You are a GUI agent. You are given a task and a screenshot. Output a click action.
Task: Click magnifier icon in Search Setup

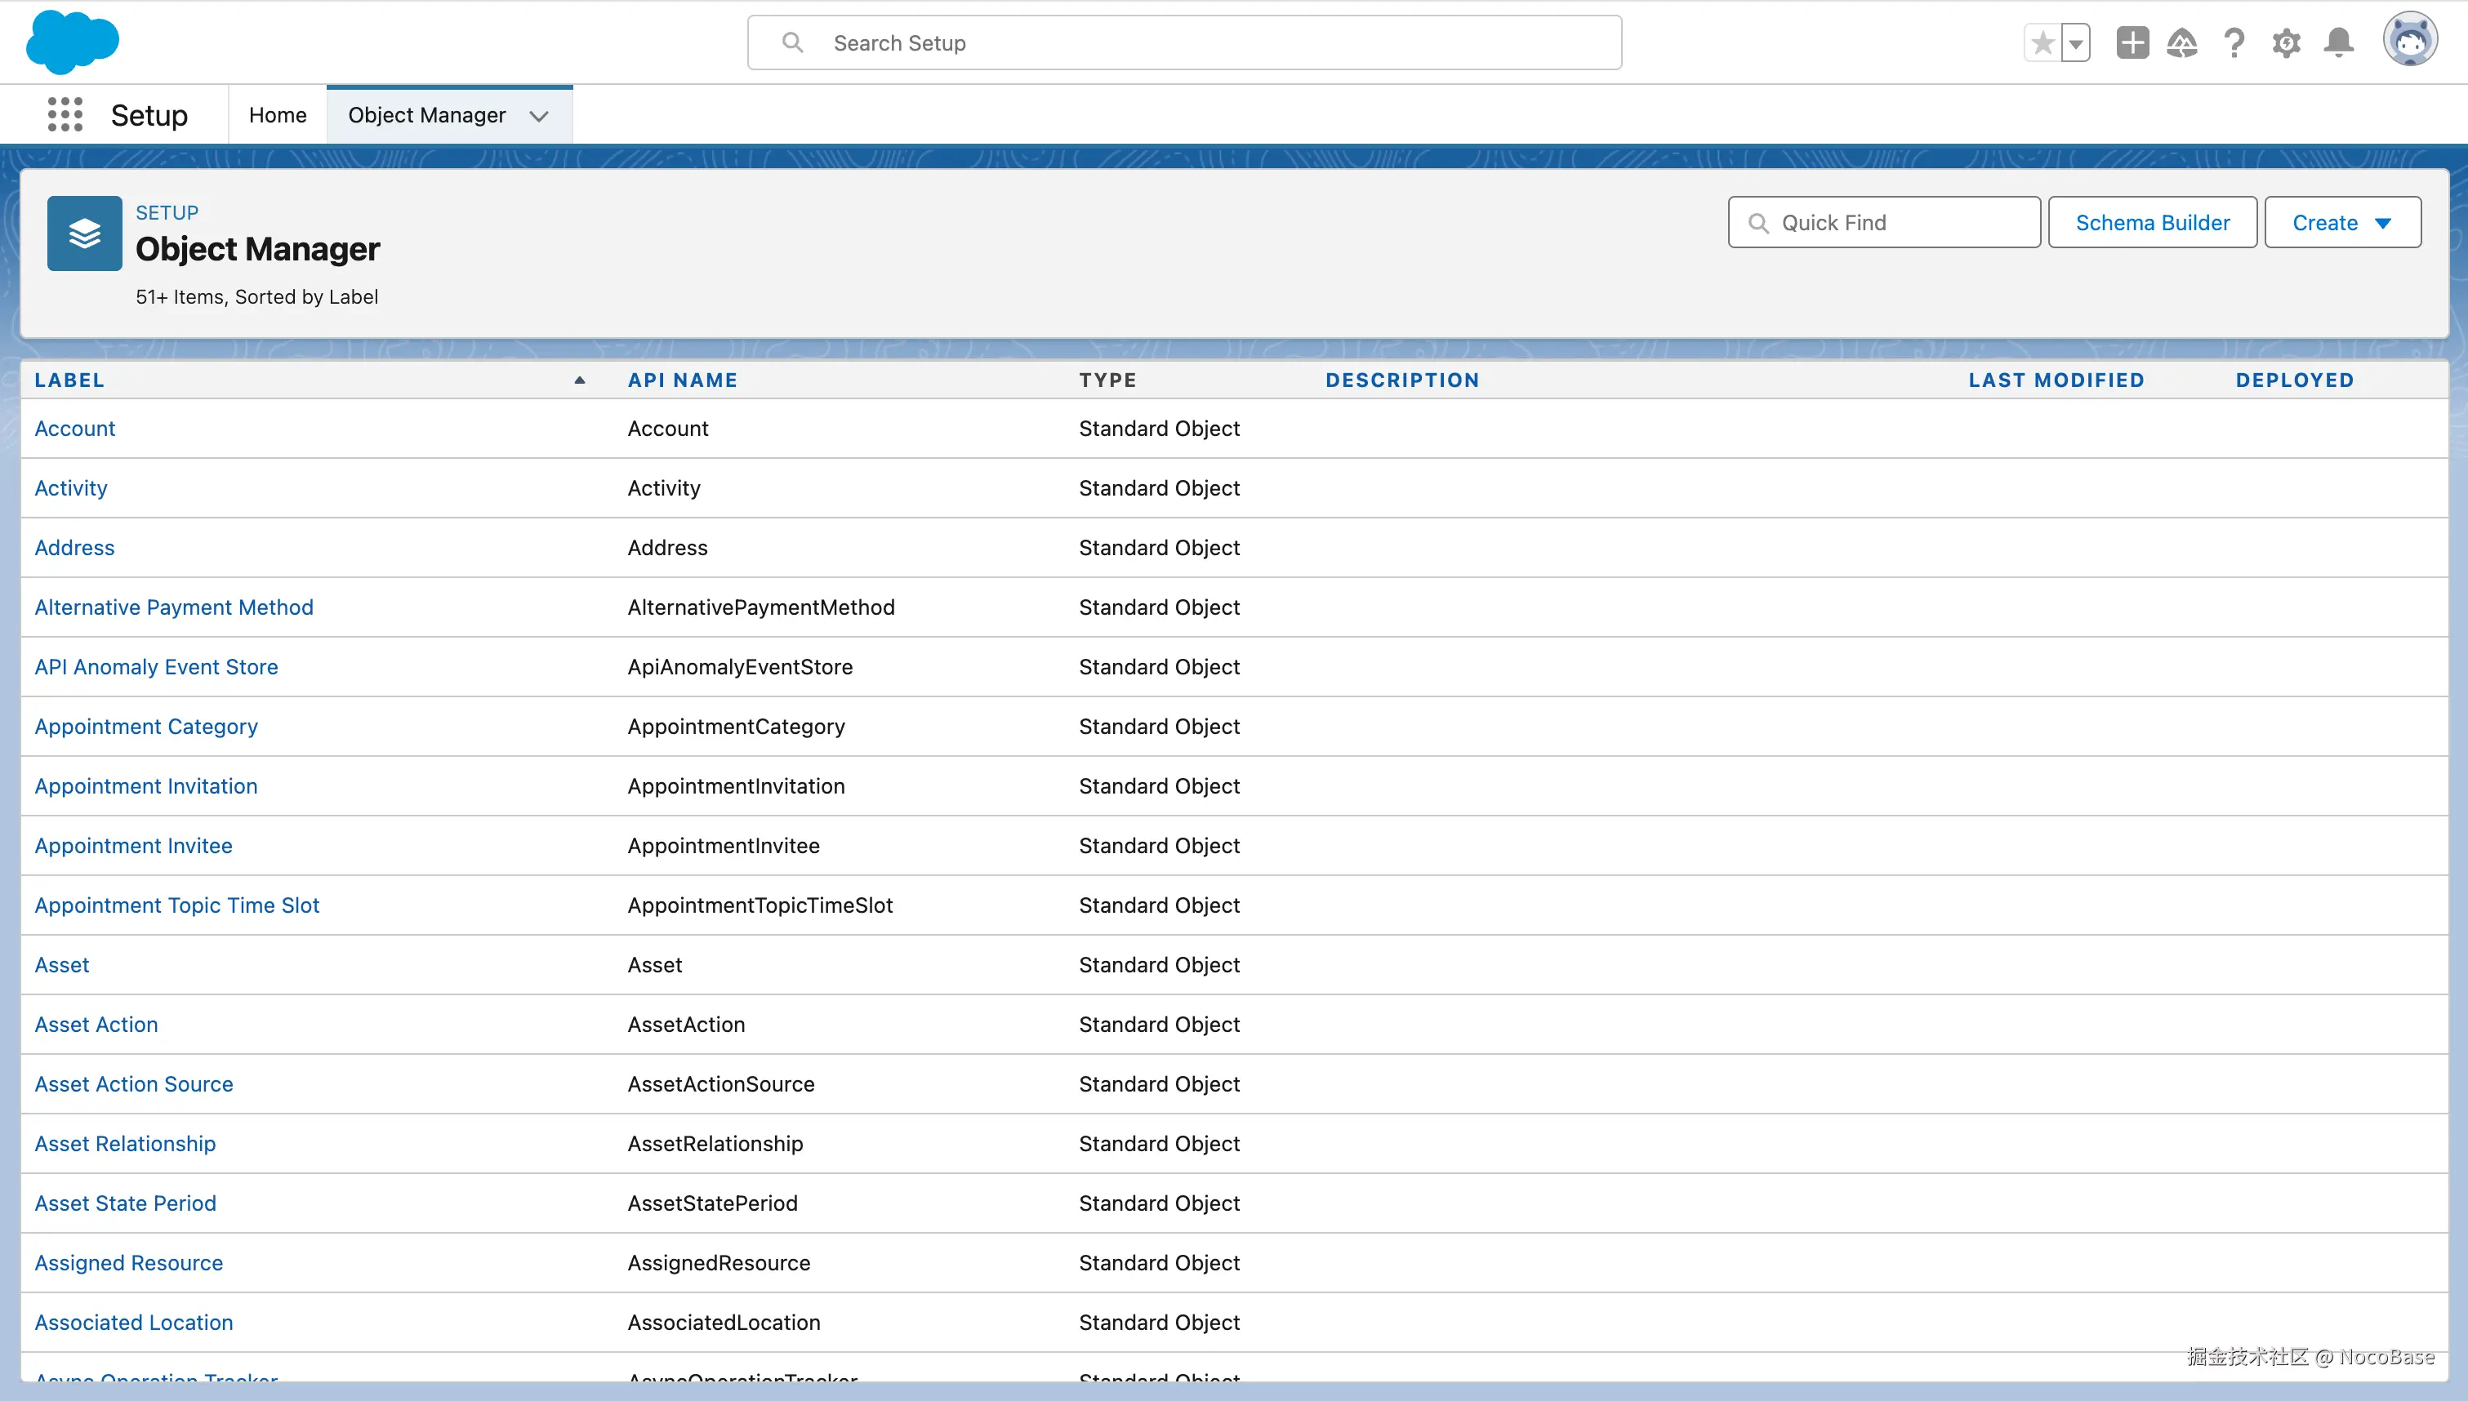tap(793, 42)
